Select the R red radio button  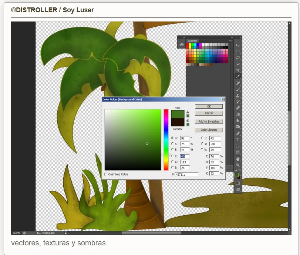pos(172,156)
